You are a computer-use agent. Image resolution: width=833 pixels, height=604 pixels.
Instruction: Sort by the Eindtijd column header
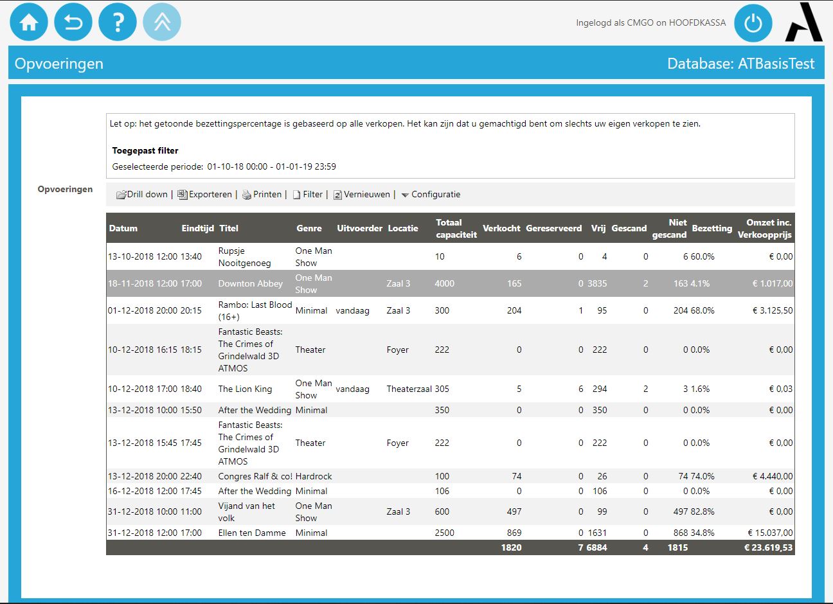(x=198, y=228)
